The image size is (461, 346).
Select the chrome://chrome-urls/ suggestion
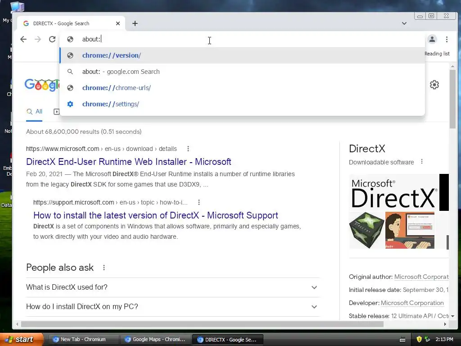tap(242, 88)
